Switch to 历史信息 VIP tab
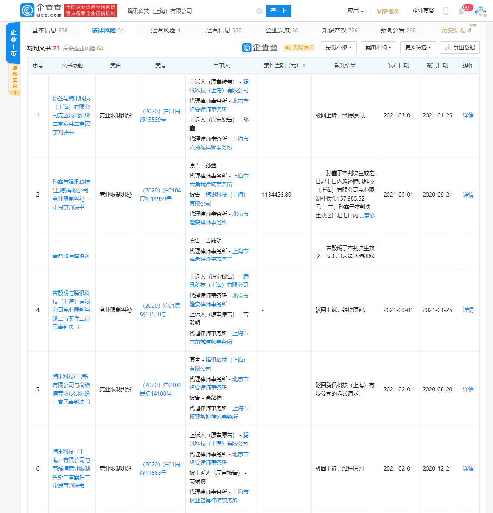Screen dimensions: 493x513 pos(456,30)
